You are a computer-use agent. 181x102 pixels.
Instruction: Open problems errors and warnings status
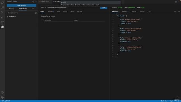pos(6,101)
